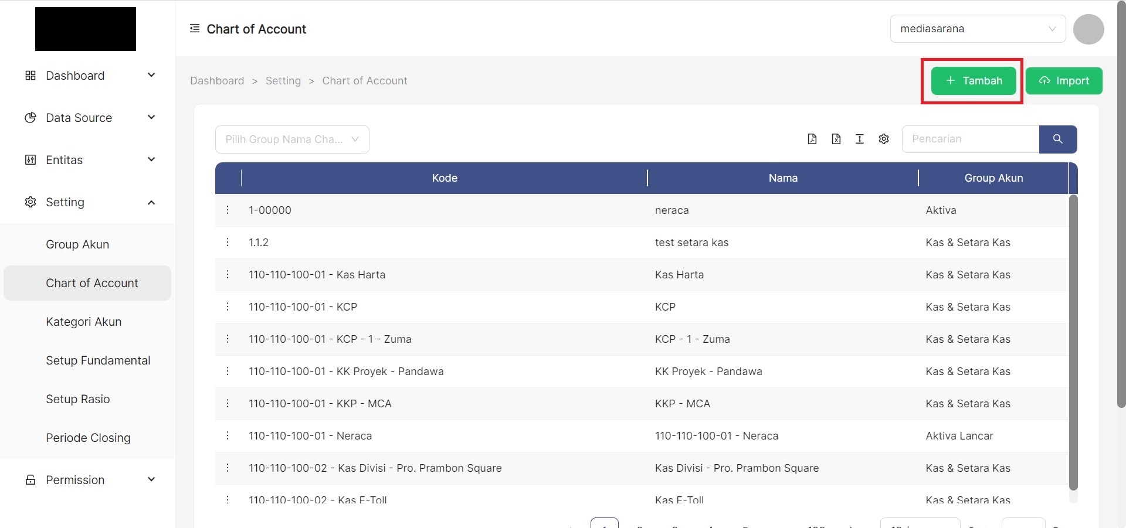Open three-dot menu for KCP row
1126x528 pixels.
pyautogui.click(x=228, y=306)
